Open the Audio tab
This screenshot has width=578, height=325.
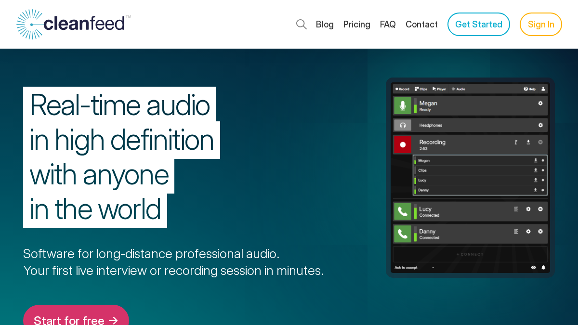pos(459,89)
